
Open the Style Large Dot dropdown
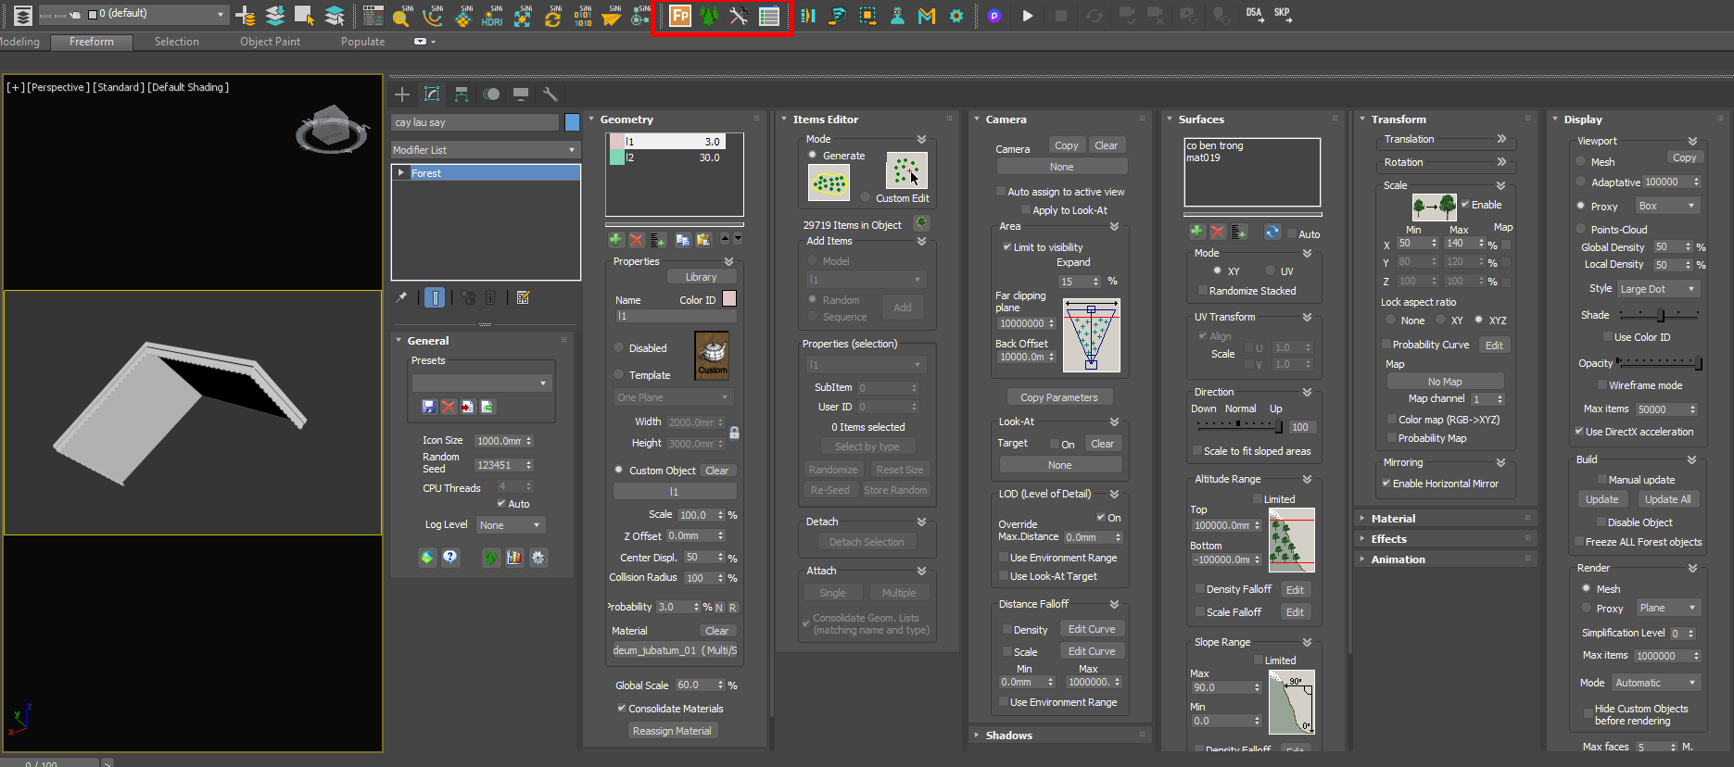[1658, 289]
